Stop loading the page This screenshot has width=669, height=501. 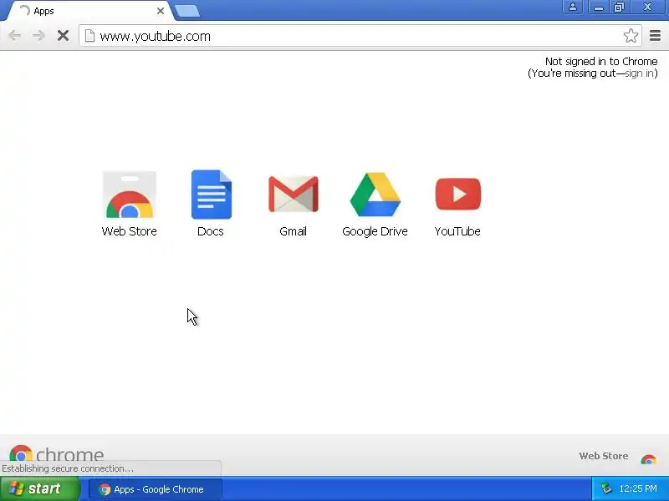coord(64,36)
